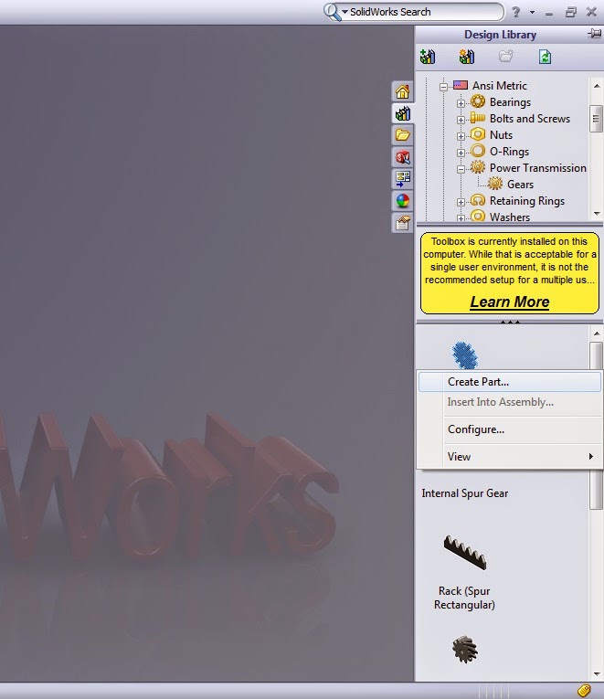Open the search type dropdown arrow
Screen dimensions: 604x699
pyautogui.click(x=344, y=12)
